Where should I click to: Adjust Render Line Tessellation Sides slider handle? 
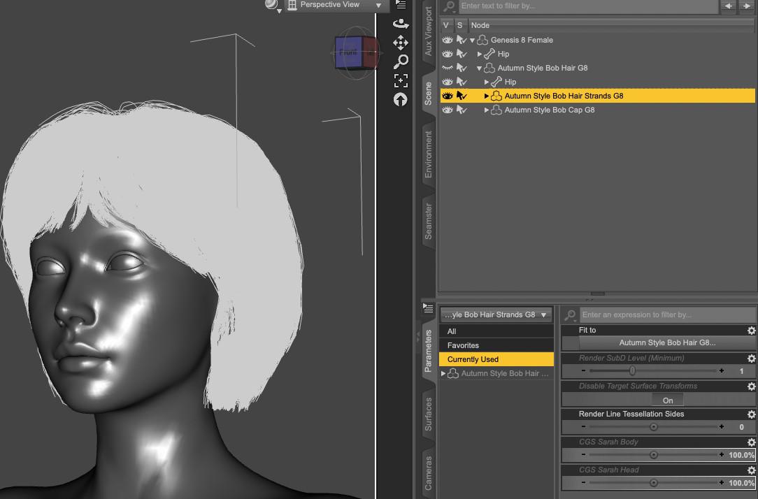tap(654, 426)
